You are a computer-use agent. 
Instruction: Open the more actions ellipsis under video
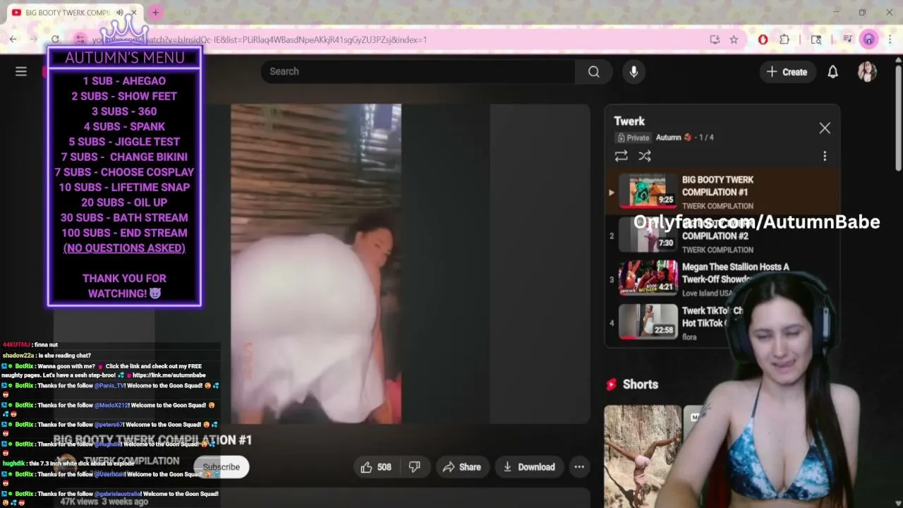point(579,467)
